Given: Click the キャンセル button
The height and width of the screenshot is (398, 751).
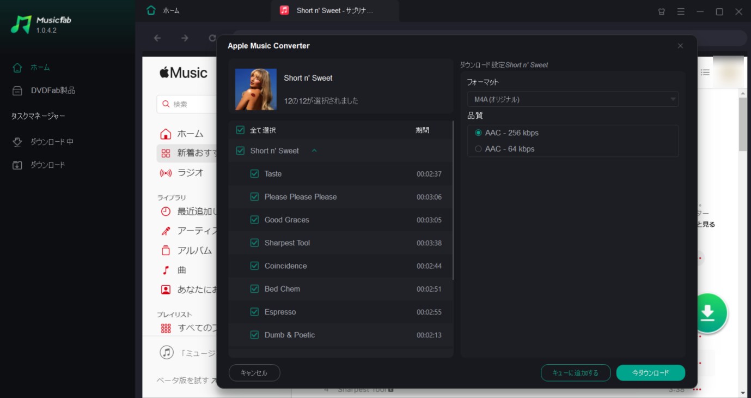Looking at the screenshot, I should pos(254,373).
